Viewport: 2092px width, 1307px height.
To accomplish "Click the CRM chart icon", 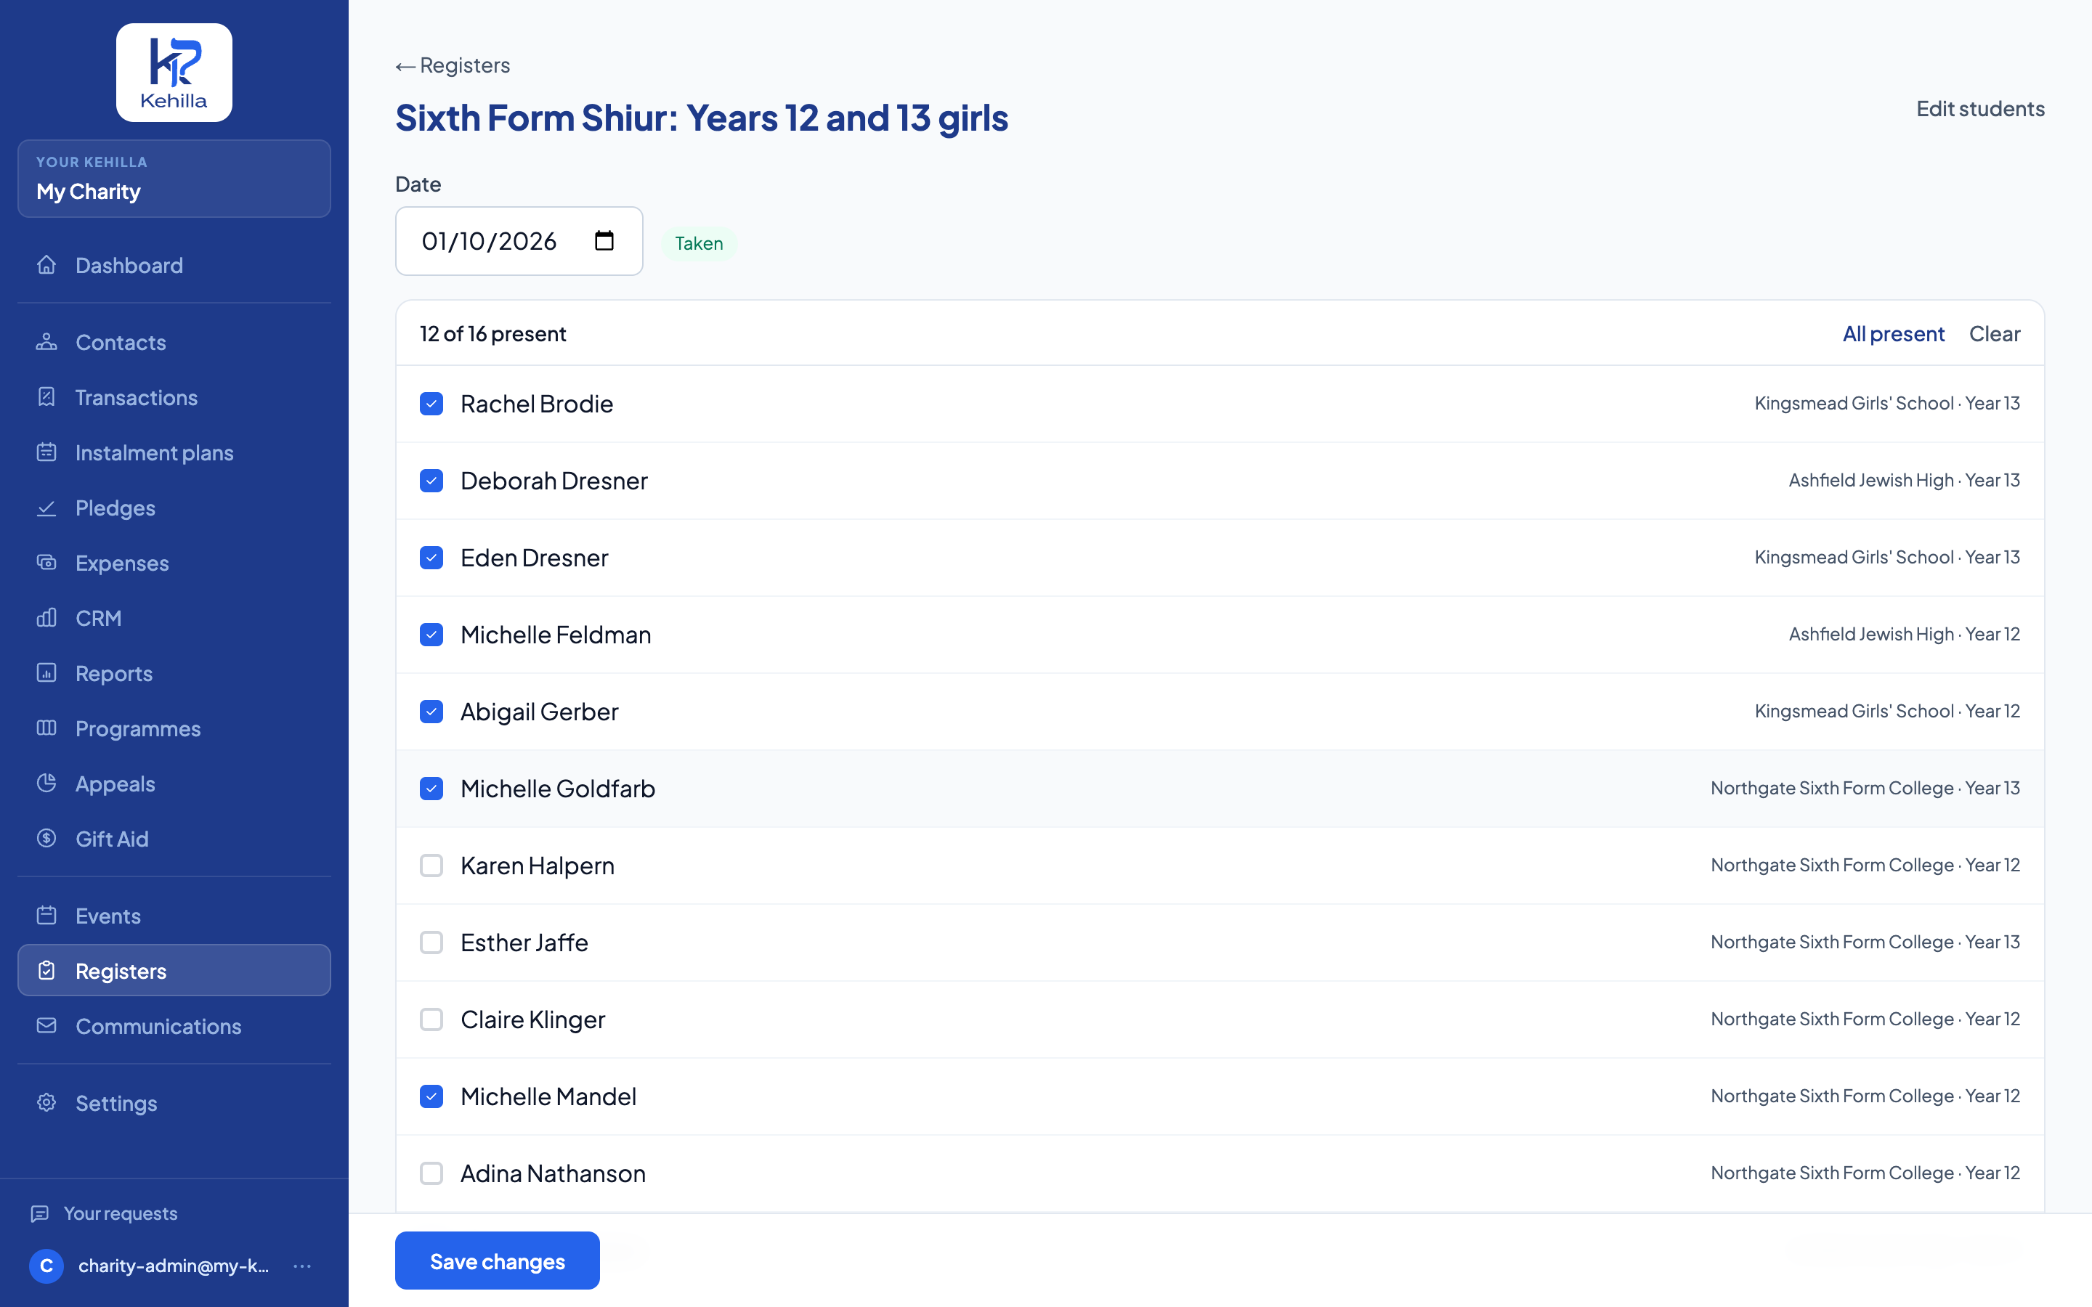I will [46, 618].
